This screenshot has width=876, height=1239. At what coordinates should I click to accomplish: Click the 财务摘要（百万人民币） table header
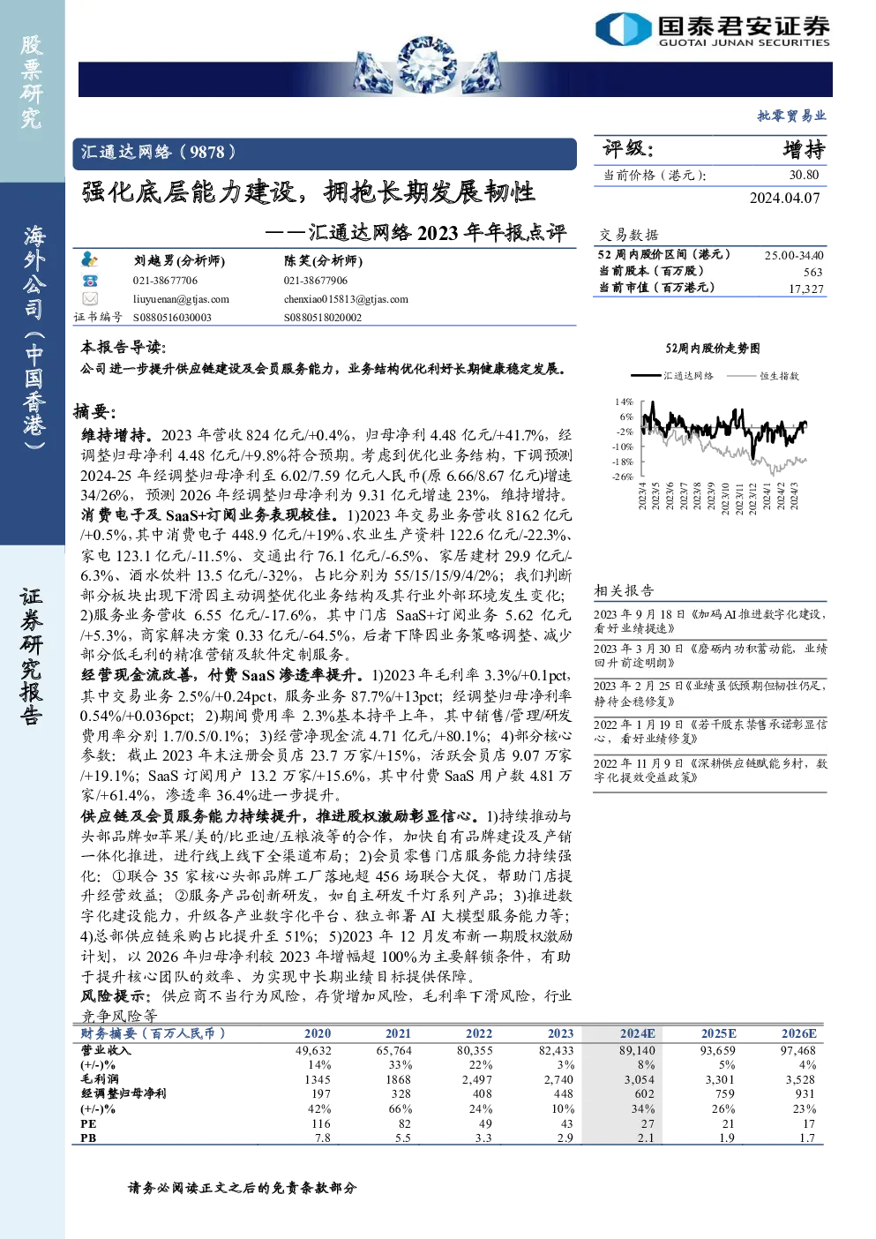tap(153, 1033)
